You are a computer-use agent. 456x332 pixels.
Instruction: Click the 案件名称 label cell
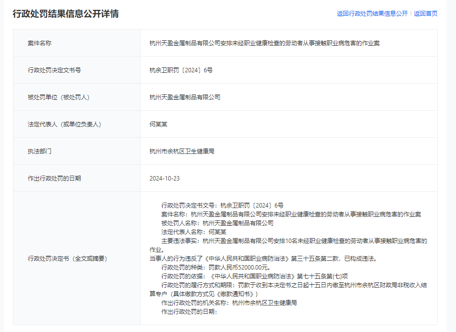[77, 43]
